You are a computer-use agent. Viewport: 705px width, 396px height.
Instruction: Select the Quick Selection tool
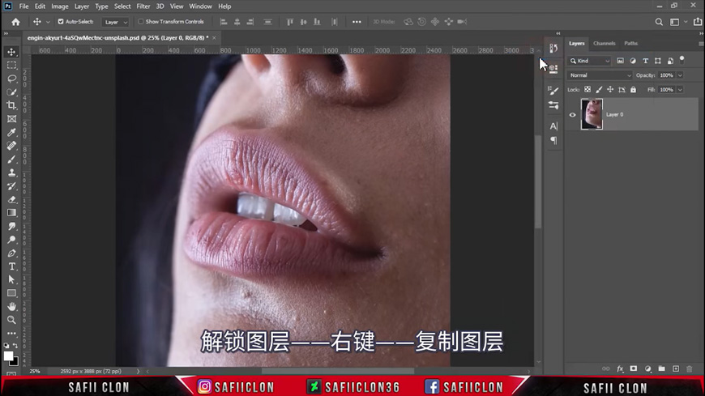coord(11,92)
